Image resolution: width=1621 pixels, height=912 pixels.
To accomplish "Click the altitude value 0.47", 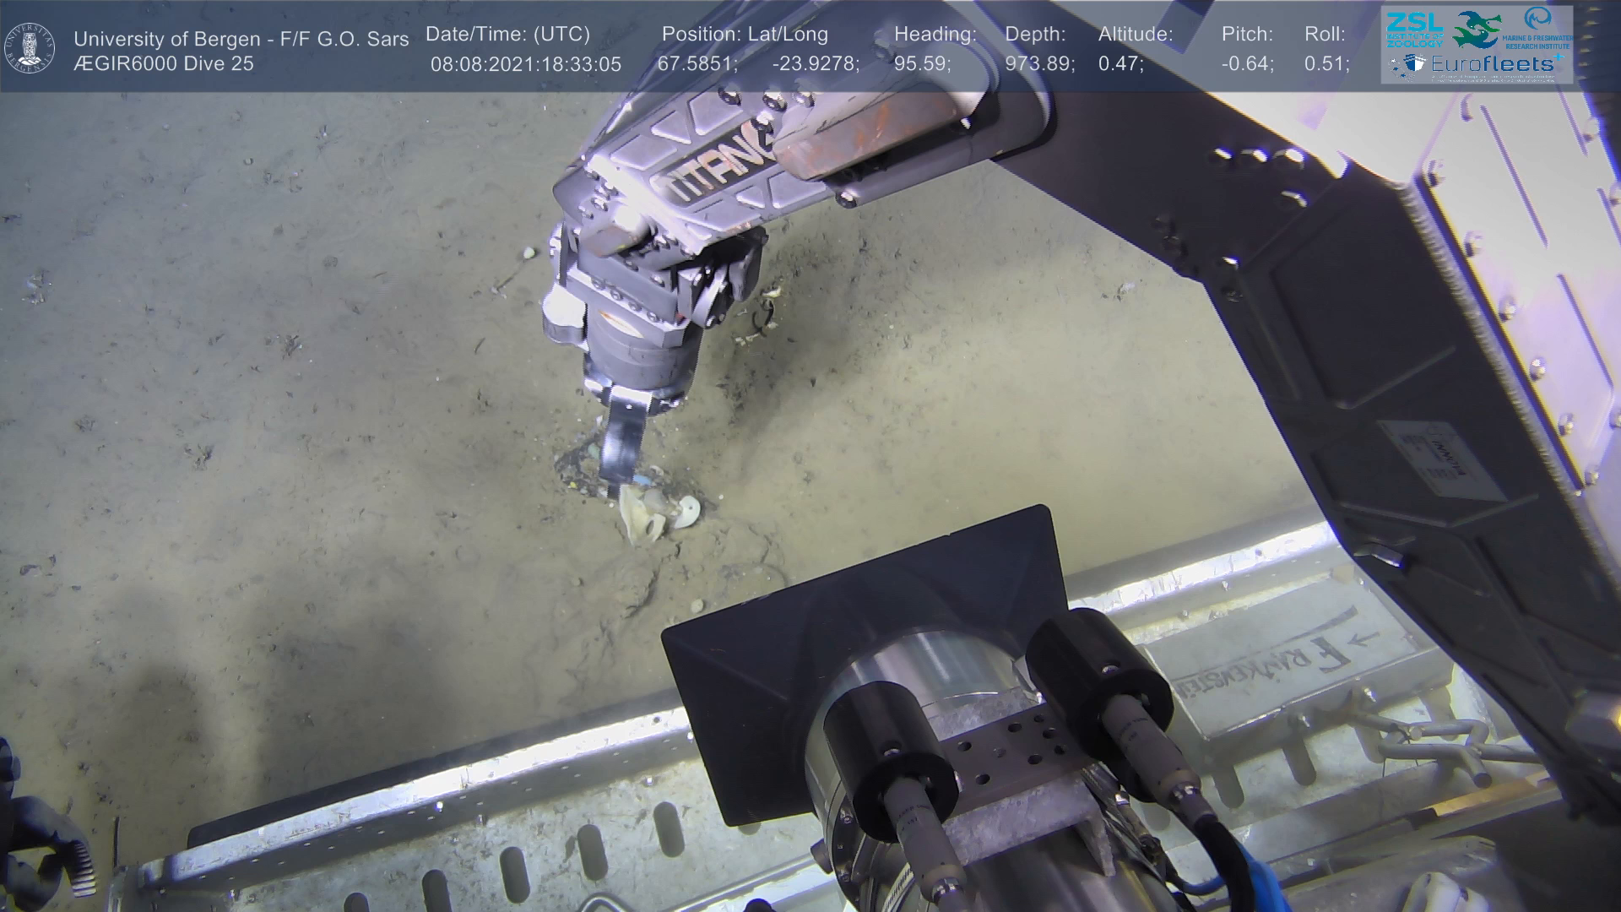I will (1120, 64).
